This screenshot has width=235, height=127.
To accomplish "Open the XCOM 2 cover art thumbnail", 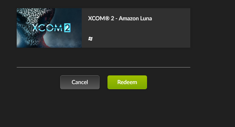I will point(49,28).
